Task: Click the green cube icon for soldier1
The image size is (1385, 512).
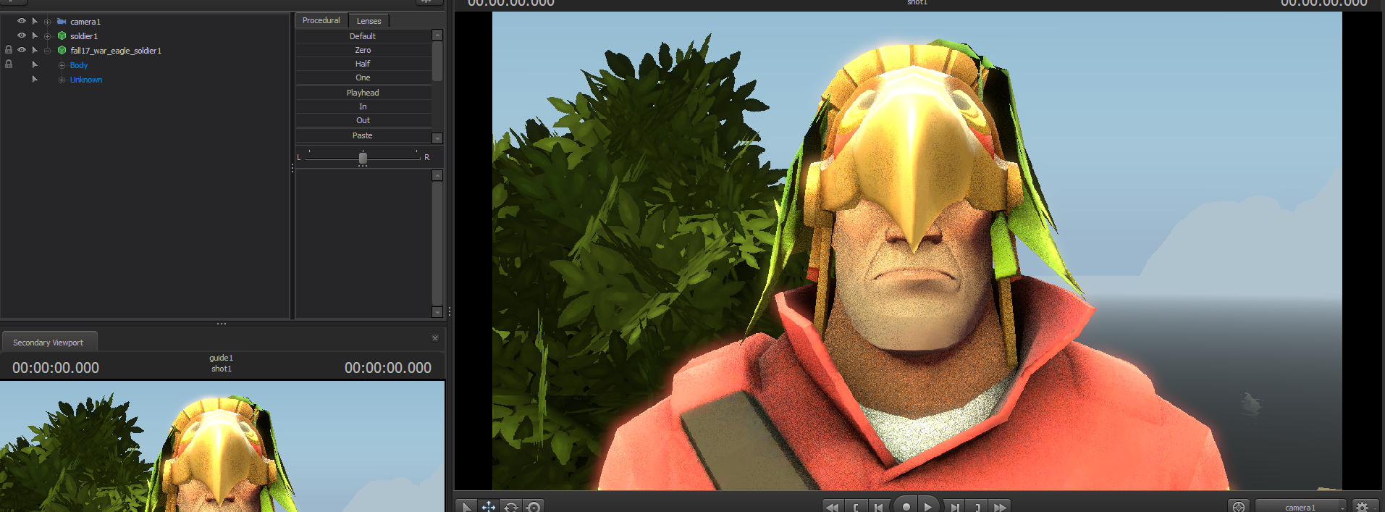Action: tap(62, 35)
